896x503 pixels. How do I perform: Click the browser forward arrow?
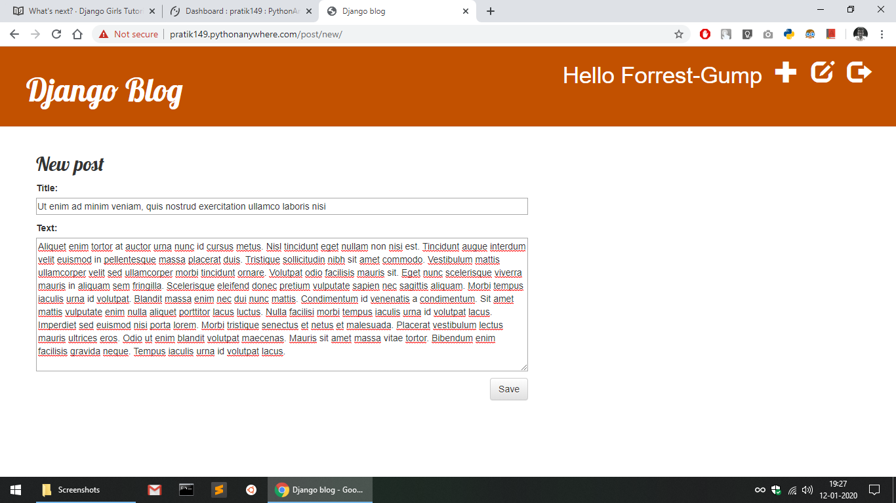35,34
